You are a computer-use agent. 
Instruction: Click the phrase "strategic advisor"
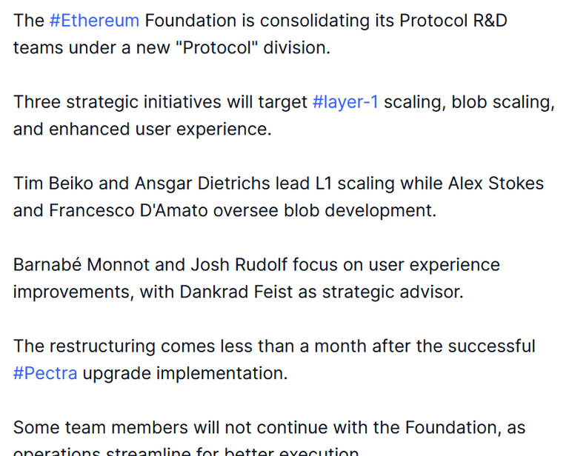(x=393, y=292)
